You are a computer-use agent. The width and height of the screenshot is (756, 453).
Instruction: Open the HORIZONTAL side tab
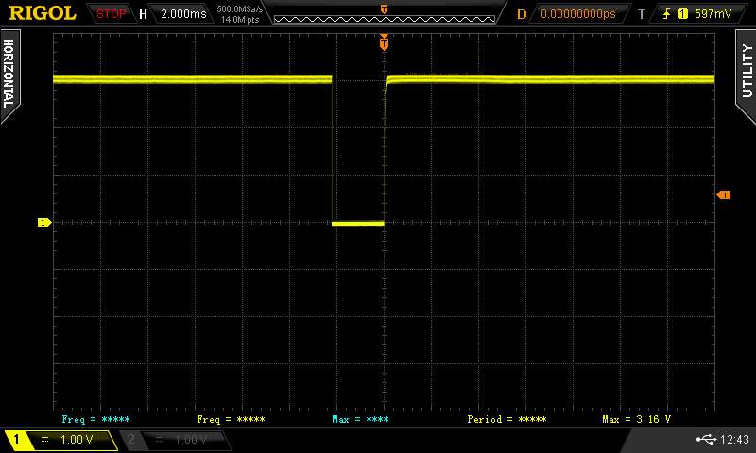[x=9, y=72]
